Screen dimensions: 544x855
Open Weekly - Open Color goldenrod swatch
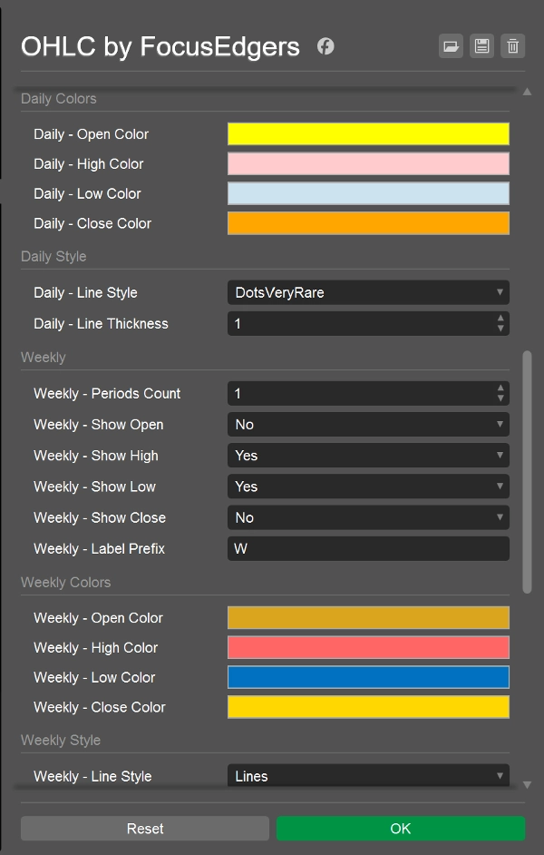click(368, 618)
